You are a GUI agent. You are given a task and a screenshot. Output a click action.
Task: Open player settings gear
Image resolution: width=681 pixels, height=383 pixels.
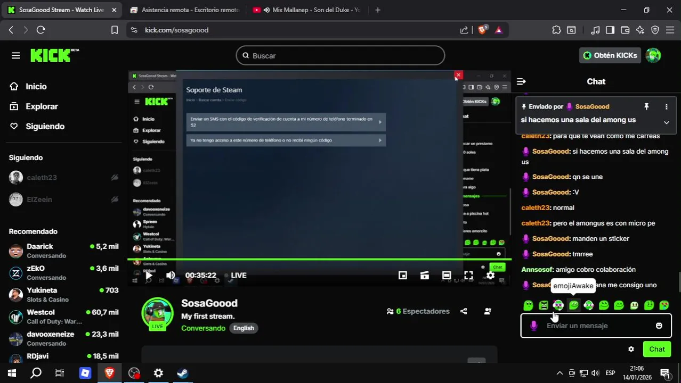[490, 275]
